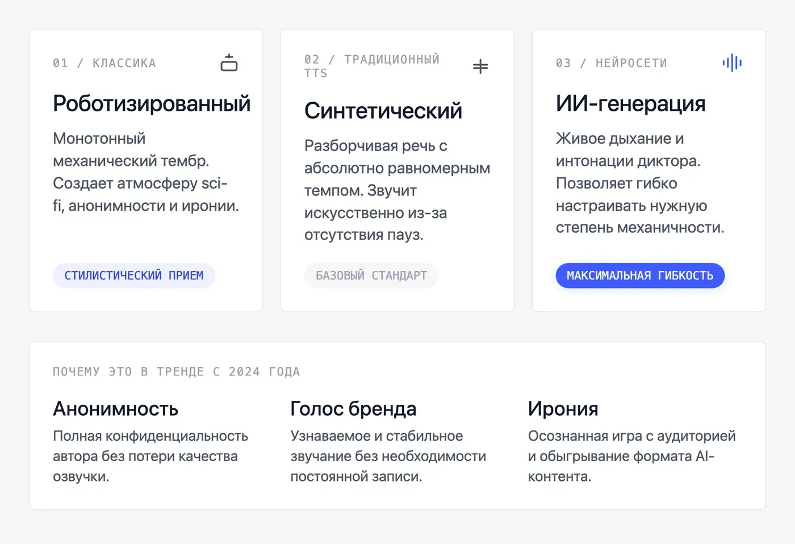This screenshot has width=795, height=544.
Task: Select the Анонимность heading
Action: 116,409
